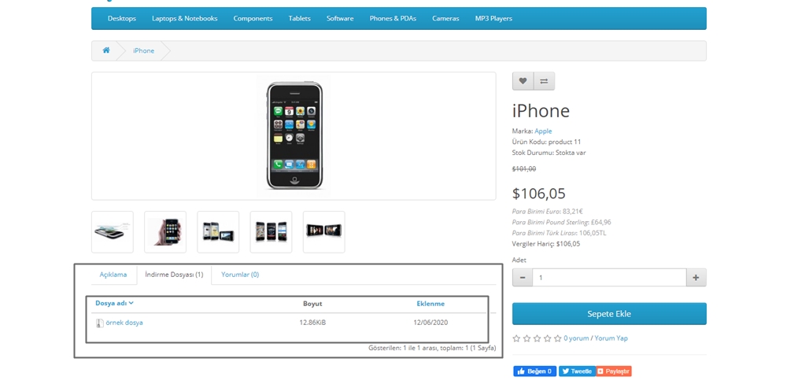Click the Adet quantity input field
The height and width of the screenshot is (384, 787).
[609, 278]
